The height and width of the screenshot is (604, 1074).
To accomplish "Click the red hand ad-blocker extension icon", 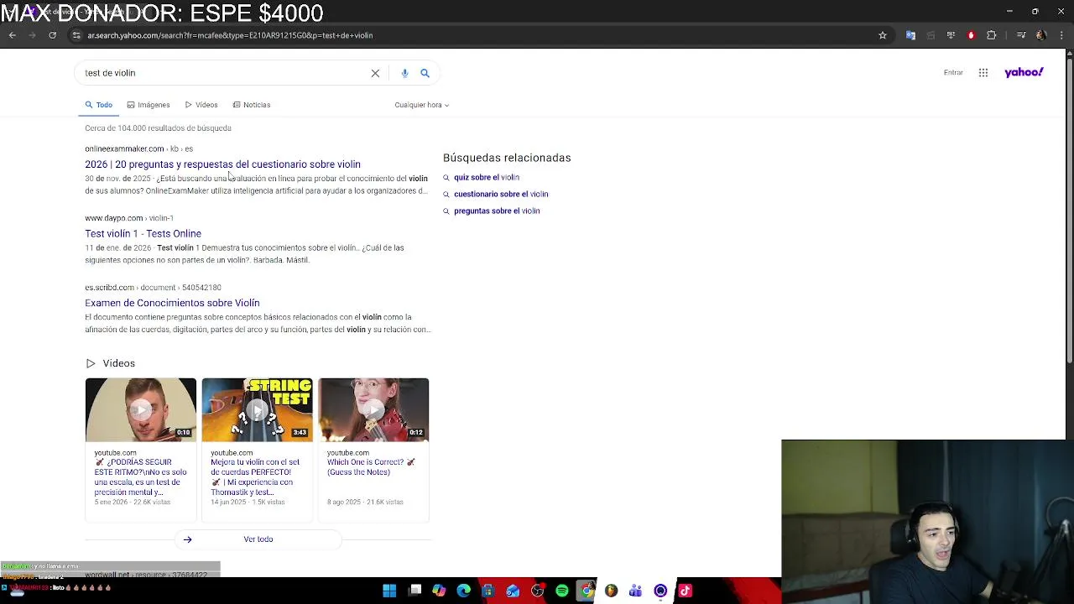I will 971,35.
